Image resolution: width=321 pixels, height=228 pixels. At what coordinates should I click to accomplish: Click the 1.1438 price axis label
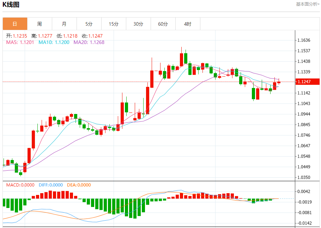tap(304, 61)
